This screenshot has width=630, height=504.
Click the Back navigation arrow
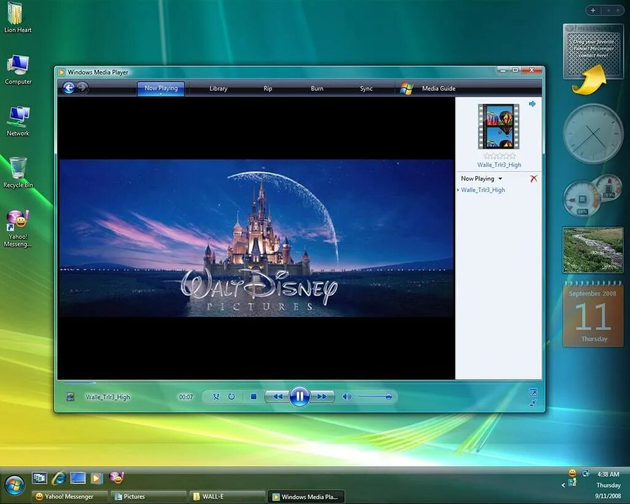tap(69, 87)
